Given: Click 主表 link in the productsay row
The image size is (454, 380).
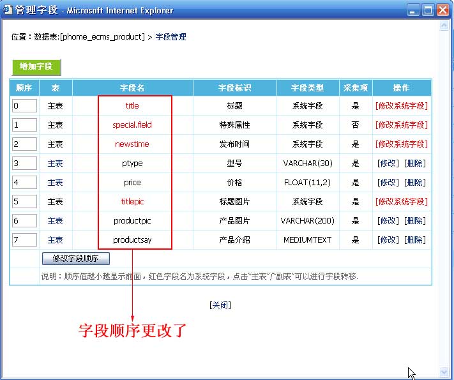Looking at the screenshot, I should click(56, 240).
